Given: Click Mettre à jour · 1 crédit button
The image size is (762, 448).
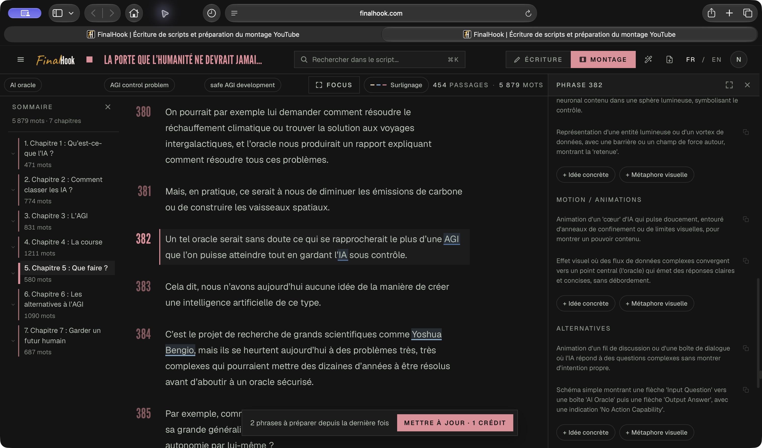Looking at the screenshot, I should [x=455, y=423].
